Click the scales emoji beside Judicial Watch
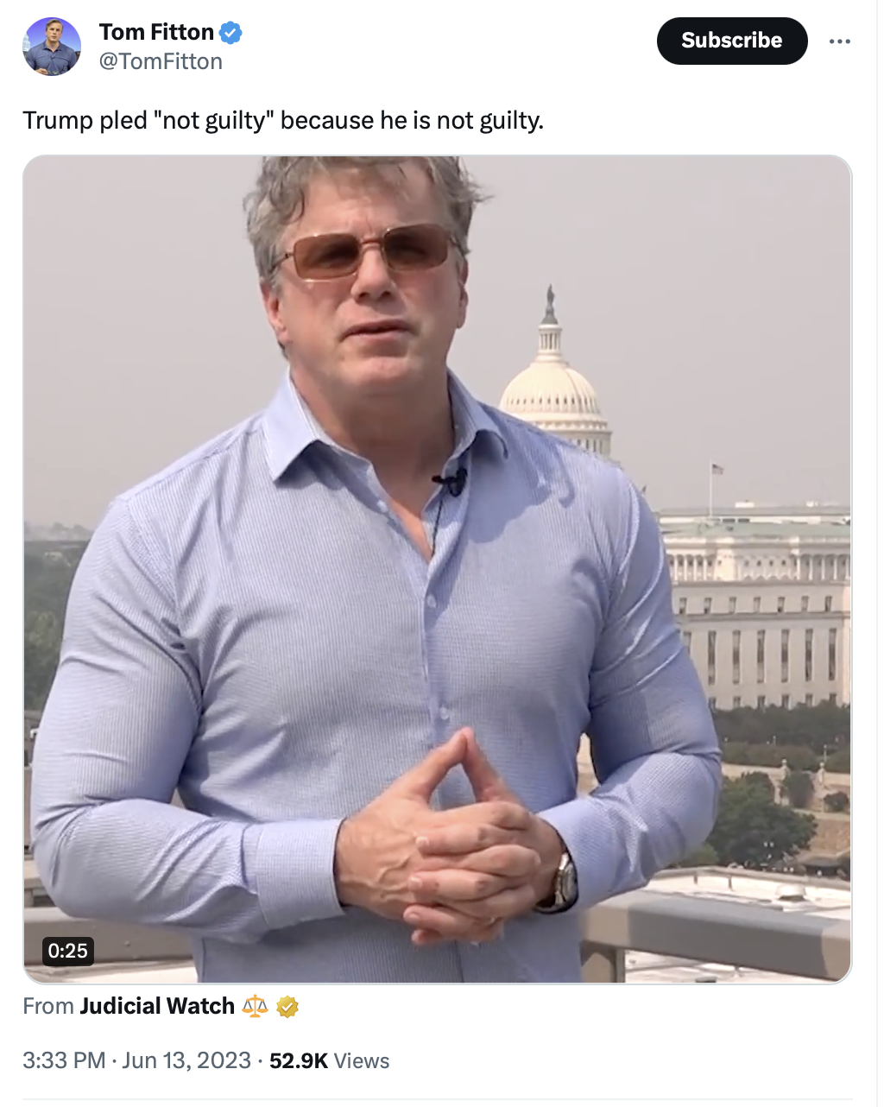884x1107 pixels. 255,1006
